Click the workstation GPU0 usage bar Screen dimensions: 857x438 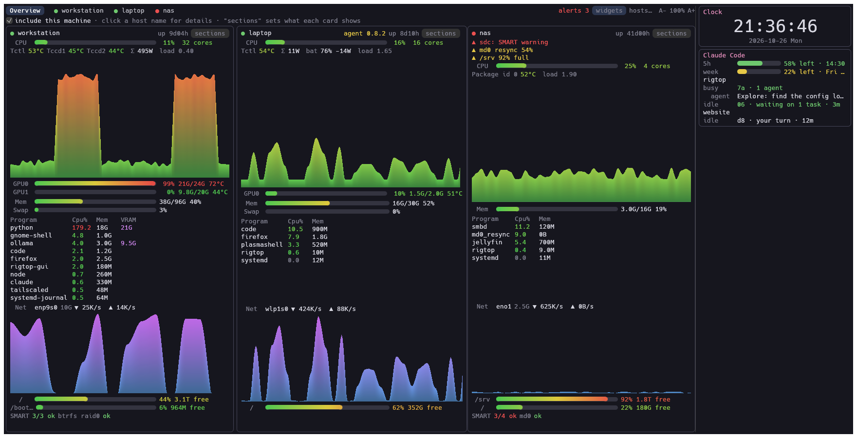[95, 183]
